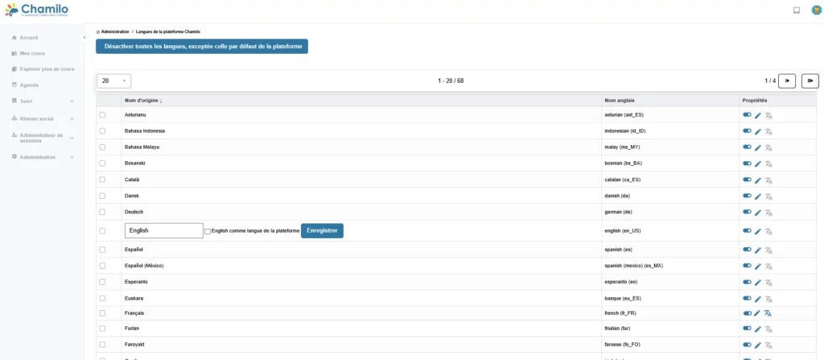
Task: Toggle the Furlan language switch
Action: (747, 328)
